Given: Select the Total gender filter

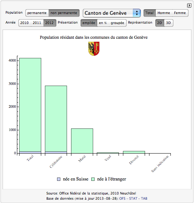Looking at the screenshot, I should 149,13.
